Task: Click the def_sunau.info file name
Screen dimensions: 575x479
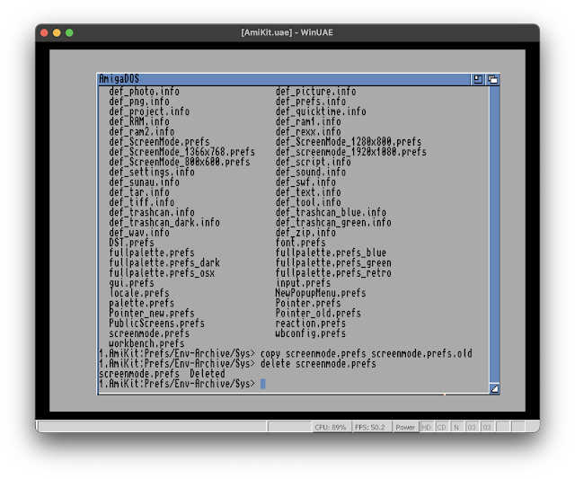Action: pos(144,182)
